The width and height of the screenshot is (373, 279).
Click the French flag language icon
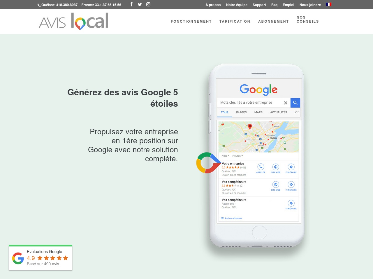pos(329,4)
